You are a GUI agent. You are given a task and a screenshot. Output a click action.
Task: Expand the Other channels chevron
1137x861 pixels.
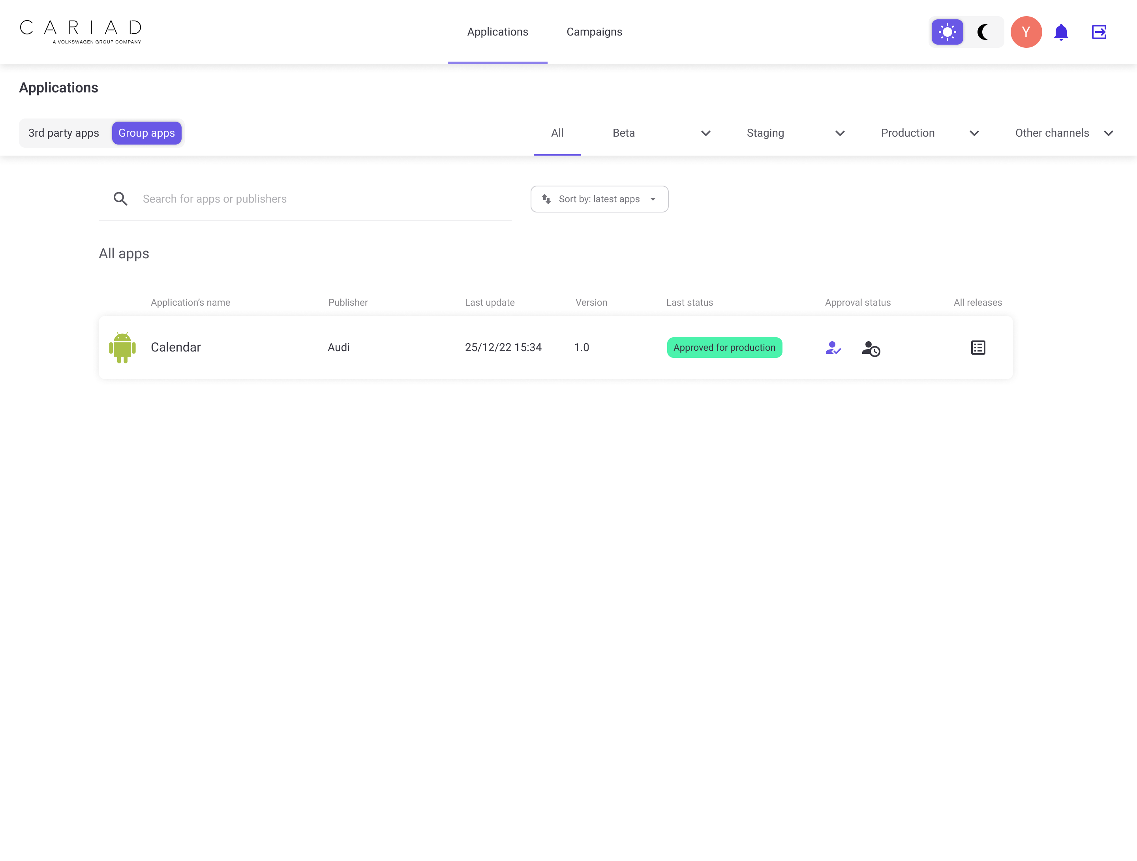click(x=1108, y=133)
